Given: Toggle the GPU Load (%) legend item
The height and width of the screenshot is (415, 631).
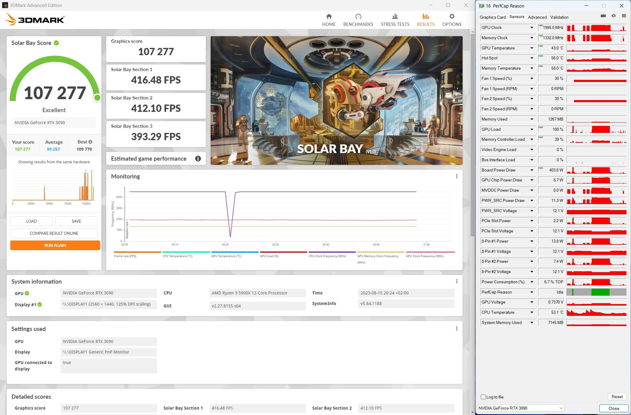Looking at the screenshot, I should coord(284,254).
